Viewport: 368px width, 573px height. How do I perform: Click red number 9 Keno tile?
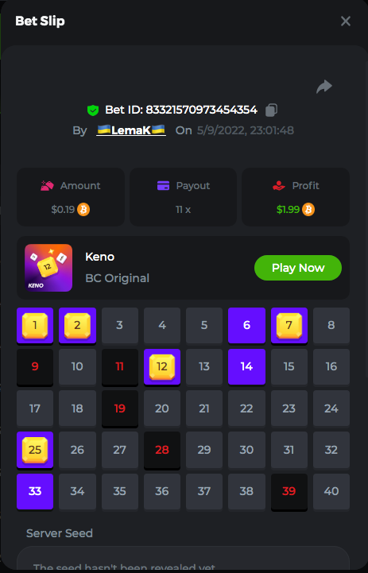pos(35,367)
